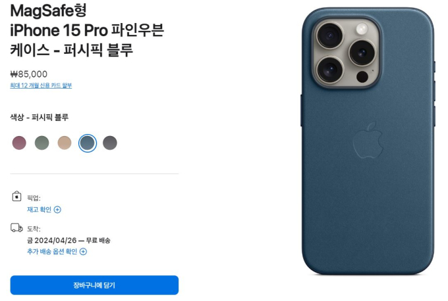
Task: Select the mulberry purple color swatch
Action: click(19, 143)
